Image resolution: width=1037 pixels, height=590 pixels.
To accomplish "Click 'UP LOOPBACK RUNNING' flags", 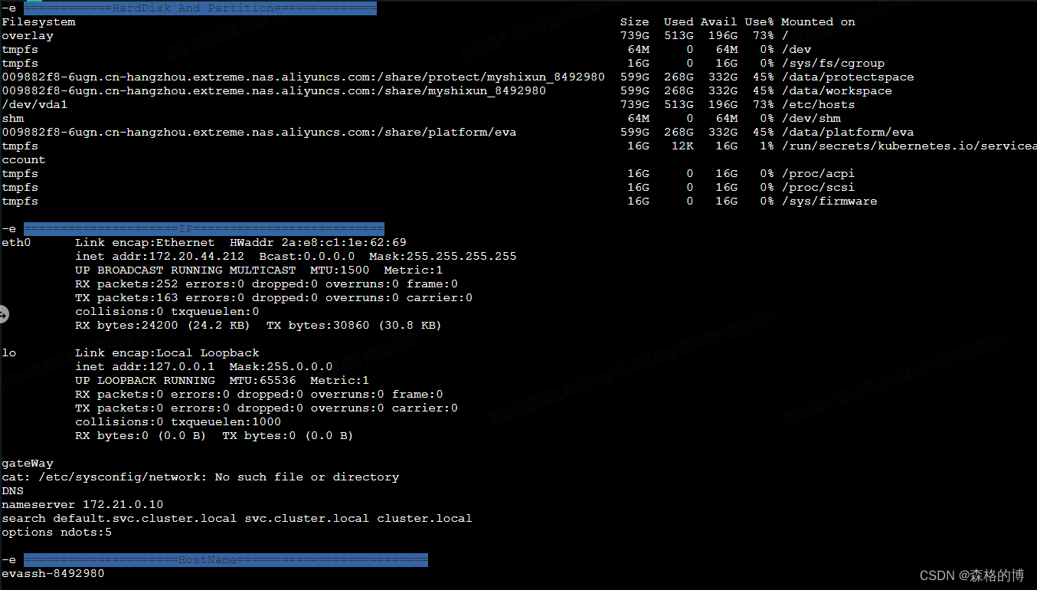I will click(x=145, y=381).
